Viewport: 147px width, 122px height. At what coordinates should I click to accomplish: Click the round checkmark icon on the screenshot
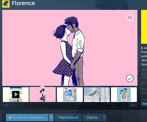coord(130,78)
